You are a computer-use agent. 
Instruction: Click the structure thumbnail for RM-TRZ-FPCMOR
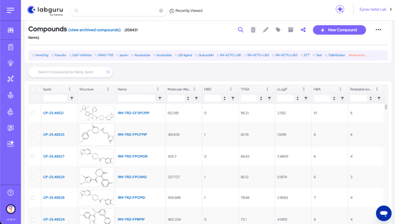(x=97, y=157)
